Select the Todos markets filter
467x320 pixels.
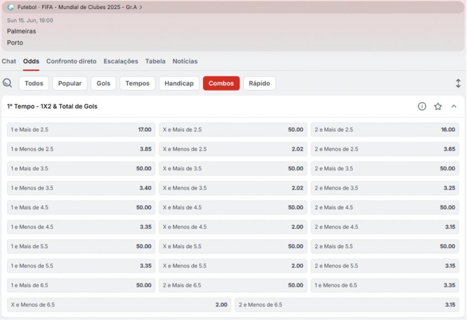[x=33, y=83]
